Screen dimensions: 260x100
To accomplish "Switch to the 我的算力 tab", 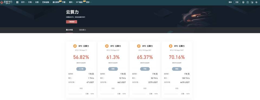I will 82,30.
